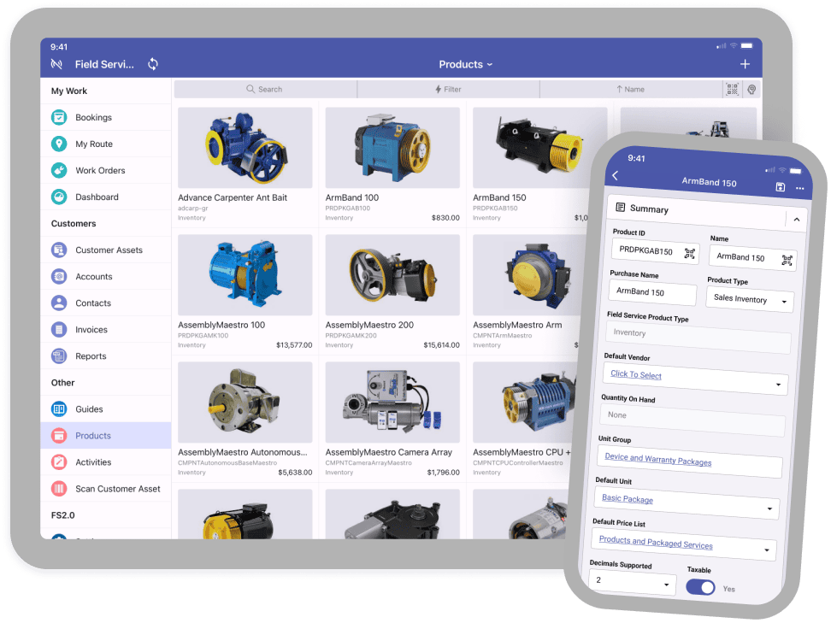Click the Click To Select vendor link

click(636, 374)
